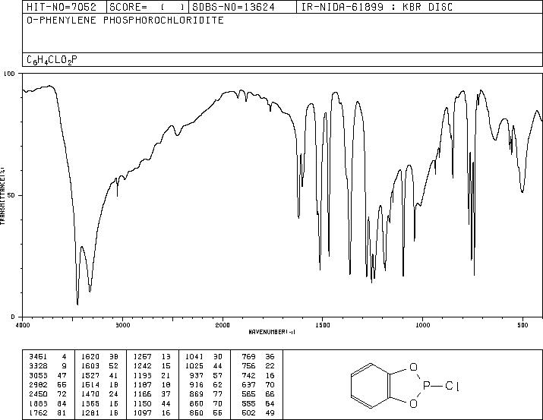This screenshot has height=420, width=543.
Task: Select the 1762 peak entry in the table
Action: (48, 412)
